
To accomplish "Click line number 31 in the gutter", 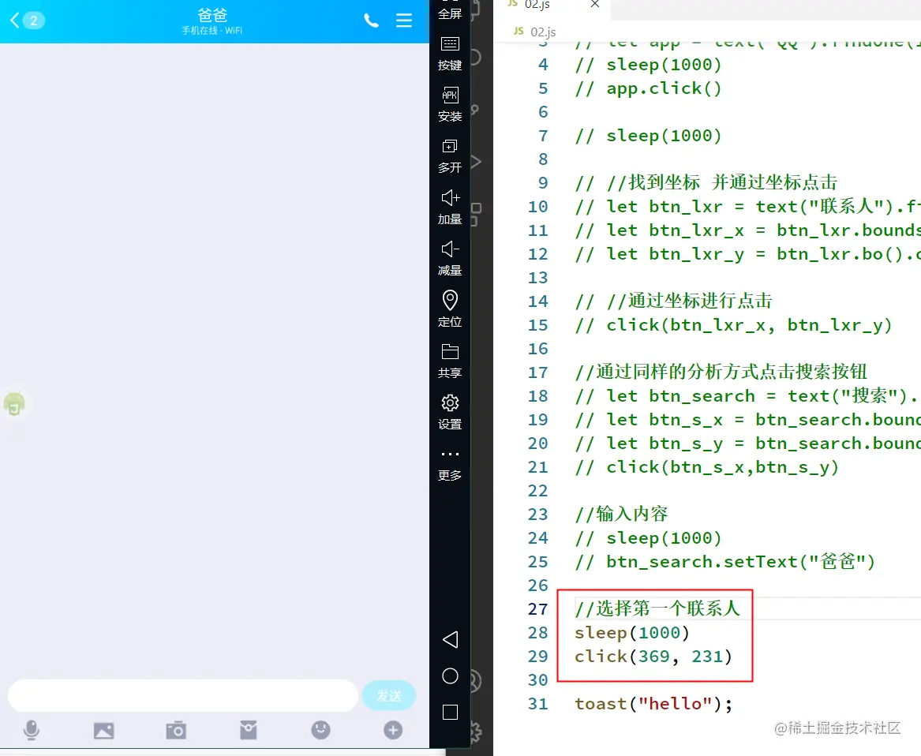I will (537, 704).
